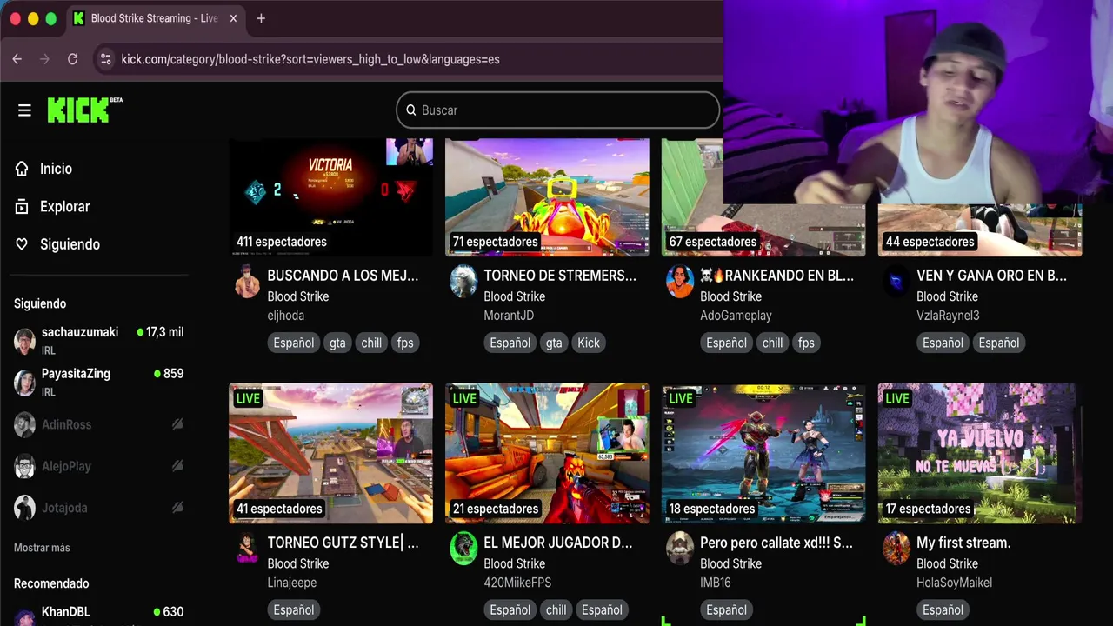Click AdinRoss offline status icon
The width and height of the screenshot is (1113, 626).
(x=177, y=424)
